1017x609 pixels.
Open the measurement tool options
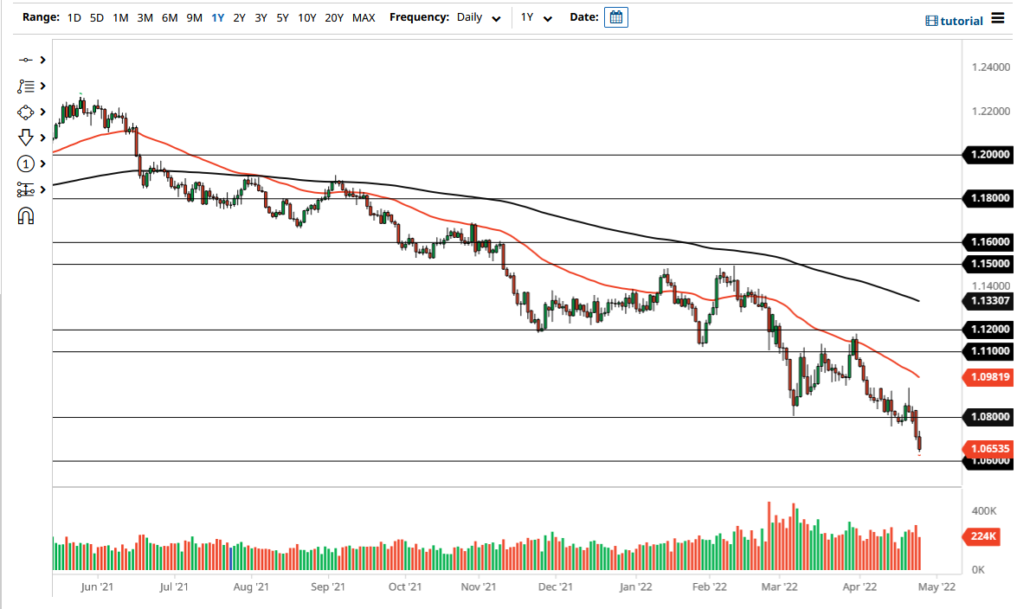pyautogui.click(x=25, y=189)
